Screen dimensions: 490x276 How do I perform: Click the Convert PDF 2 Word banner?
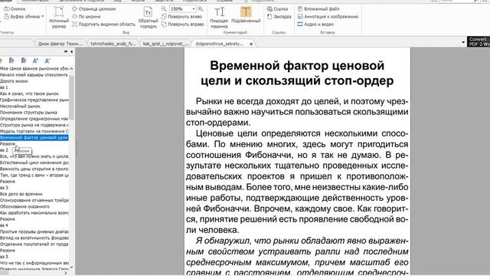pos(479,41)
